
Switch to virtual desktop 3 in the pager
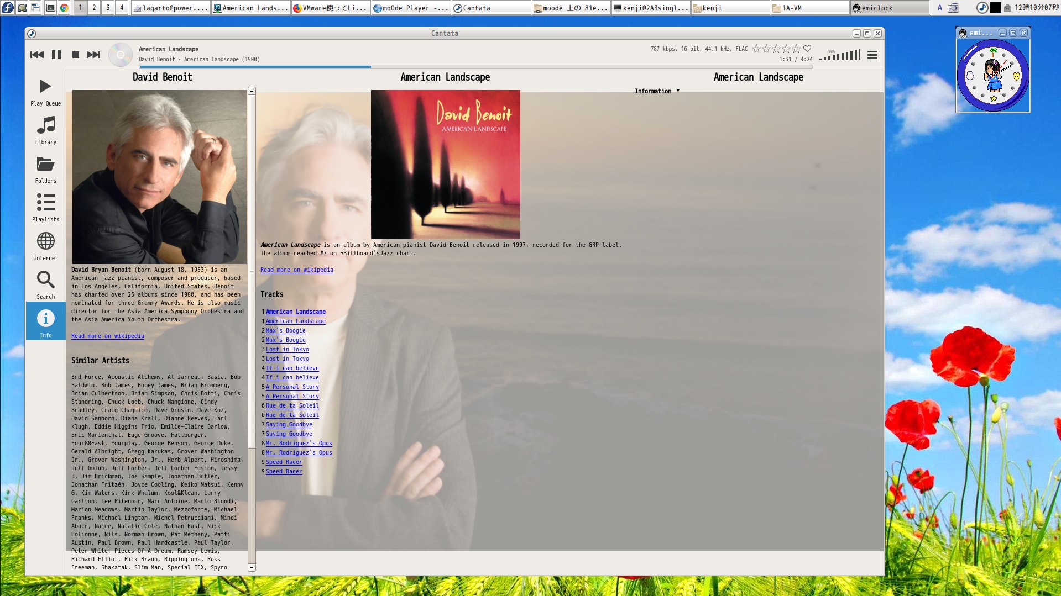click(107, 8)
